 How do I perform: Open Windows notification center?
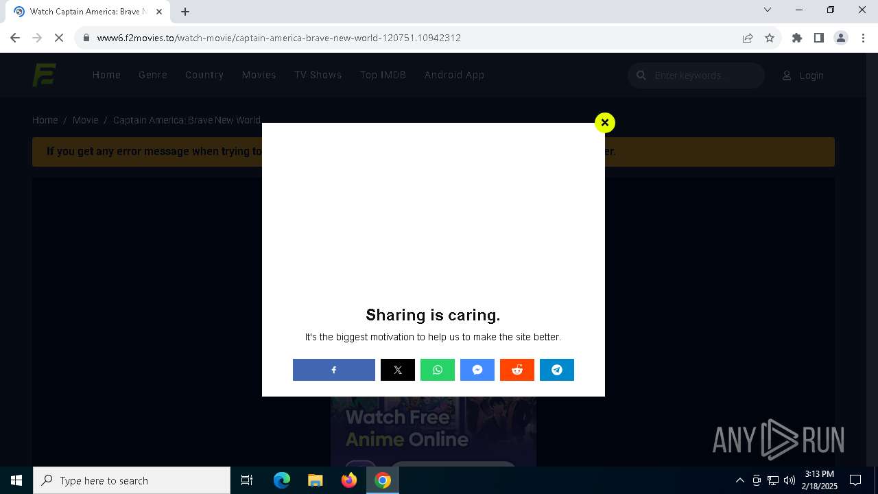tap(855, 480)
